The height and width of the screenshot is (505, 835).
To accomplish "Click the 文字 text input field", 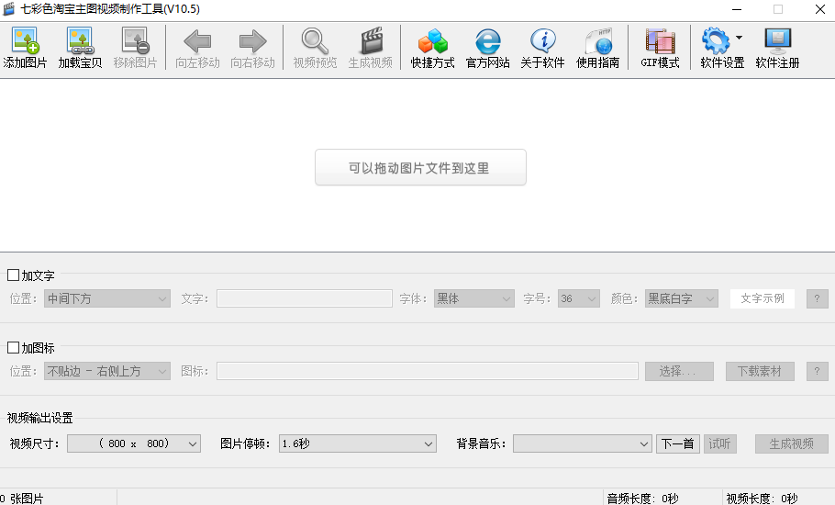I will (x=305, y=298).
